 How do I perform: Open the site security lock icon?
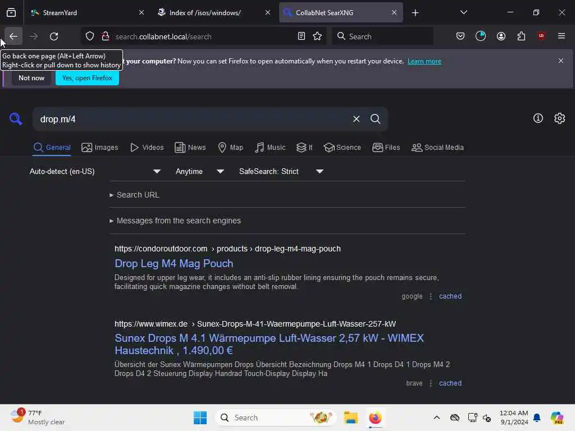106,36
